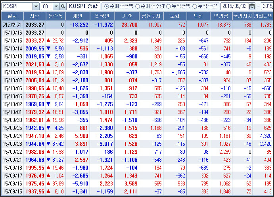Click the 외국인 column header

[x=102, y=16]
